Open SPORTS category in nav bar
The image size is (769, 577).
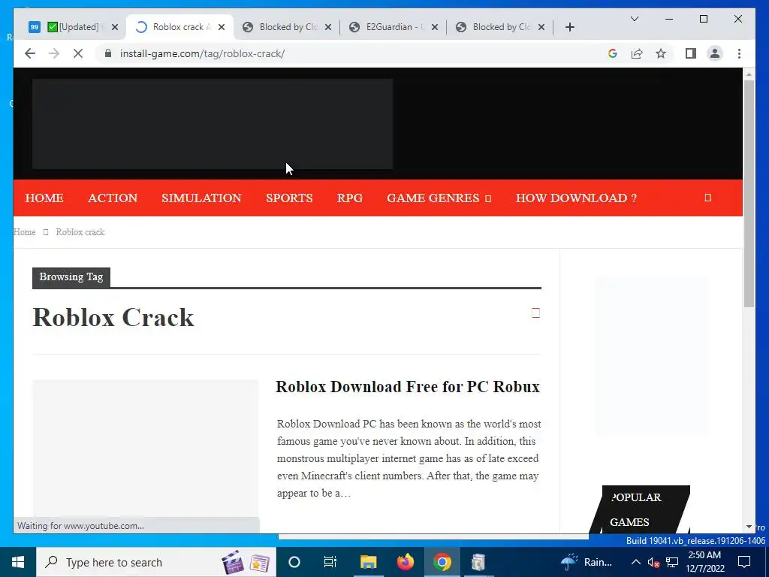(289, 198)
